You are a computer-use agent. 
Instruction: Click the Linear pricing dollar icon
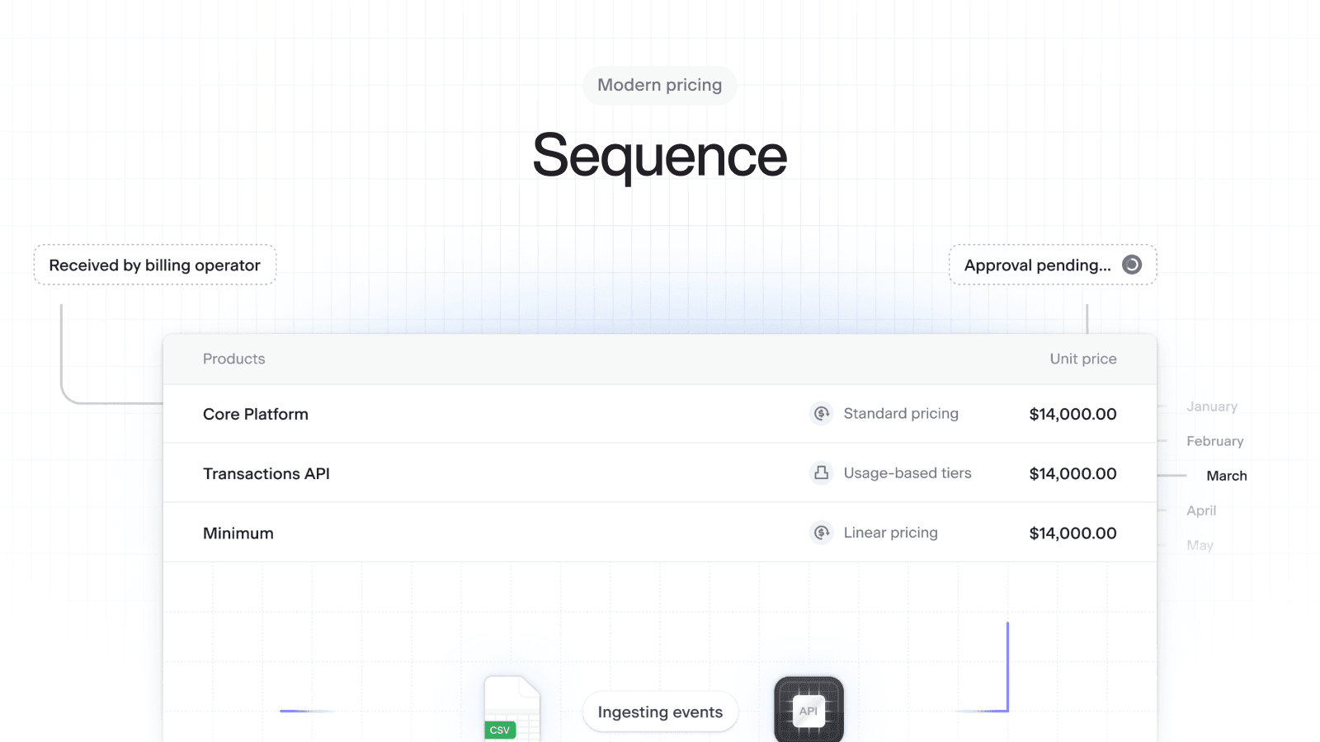[x=822, y=533]
